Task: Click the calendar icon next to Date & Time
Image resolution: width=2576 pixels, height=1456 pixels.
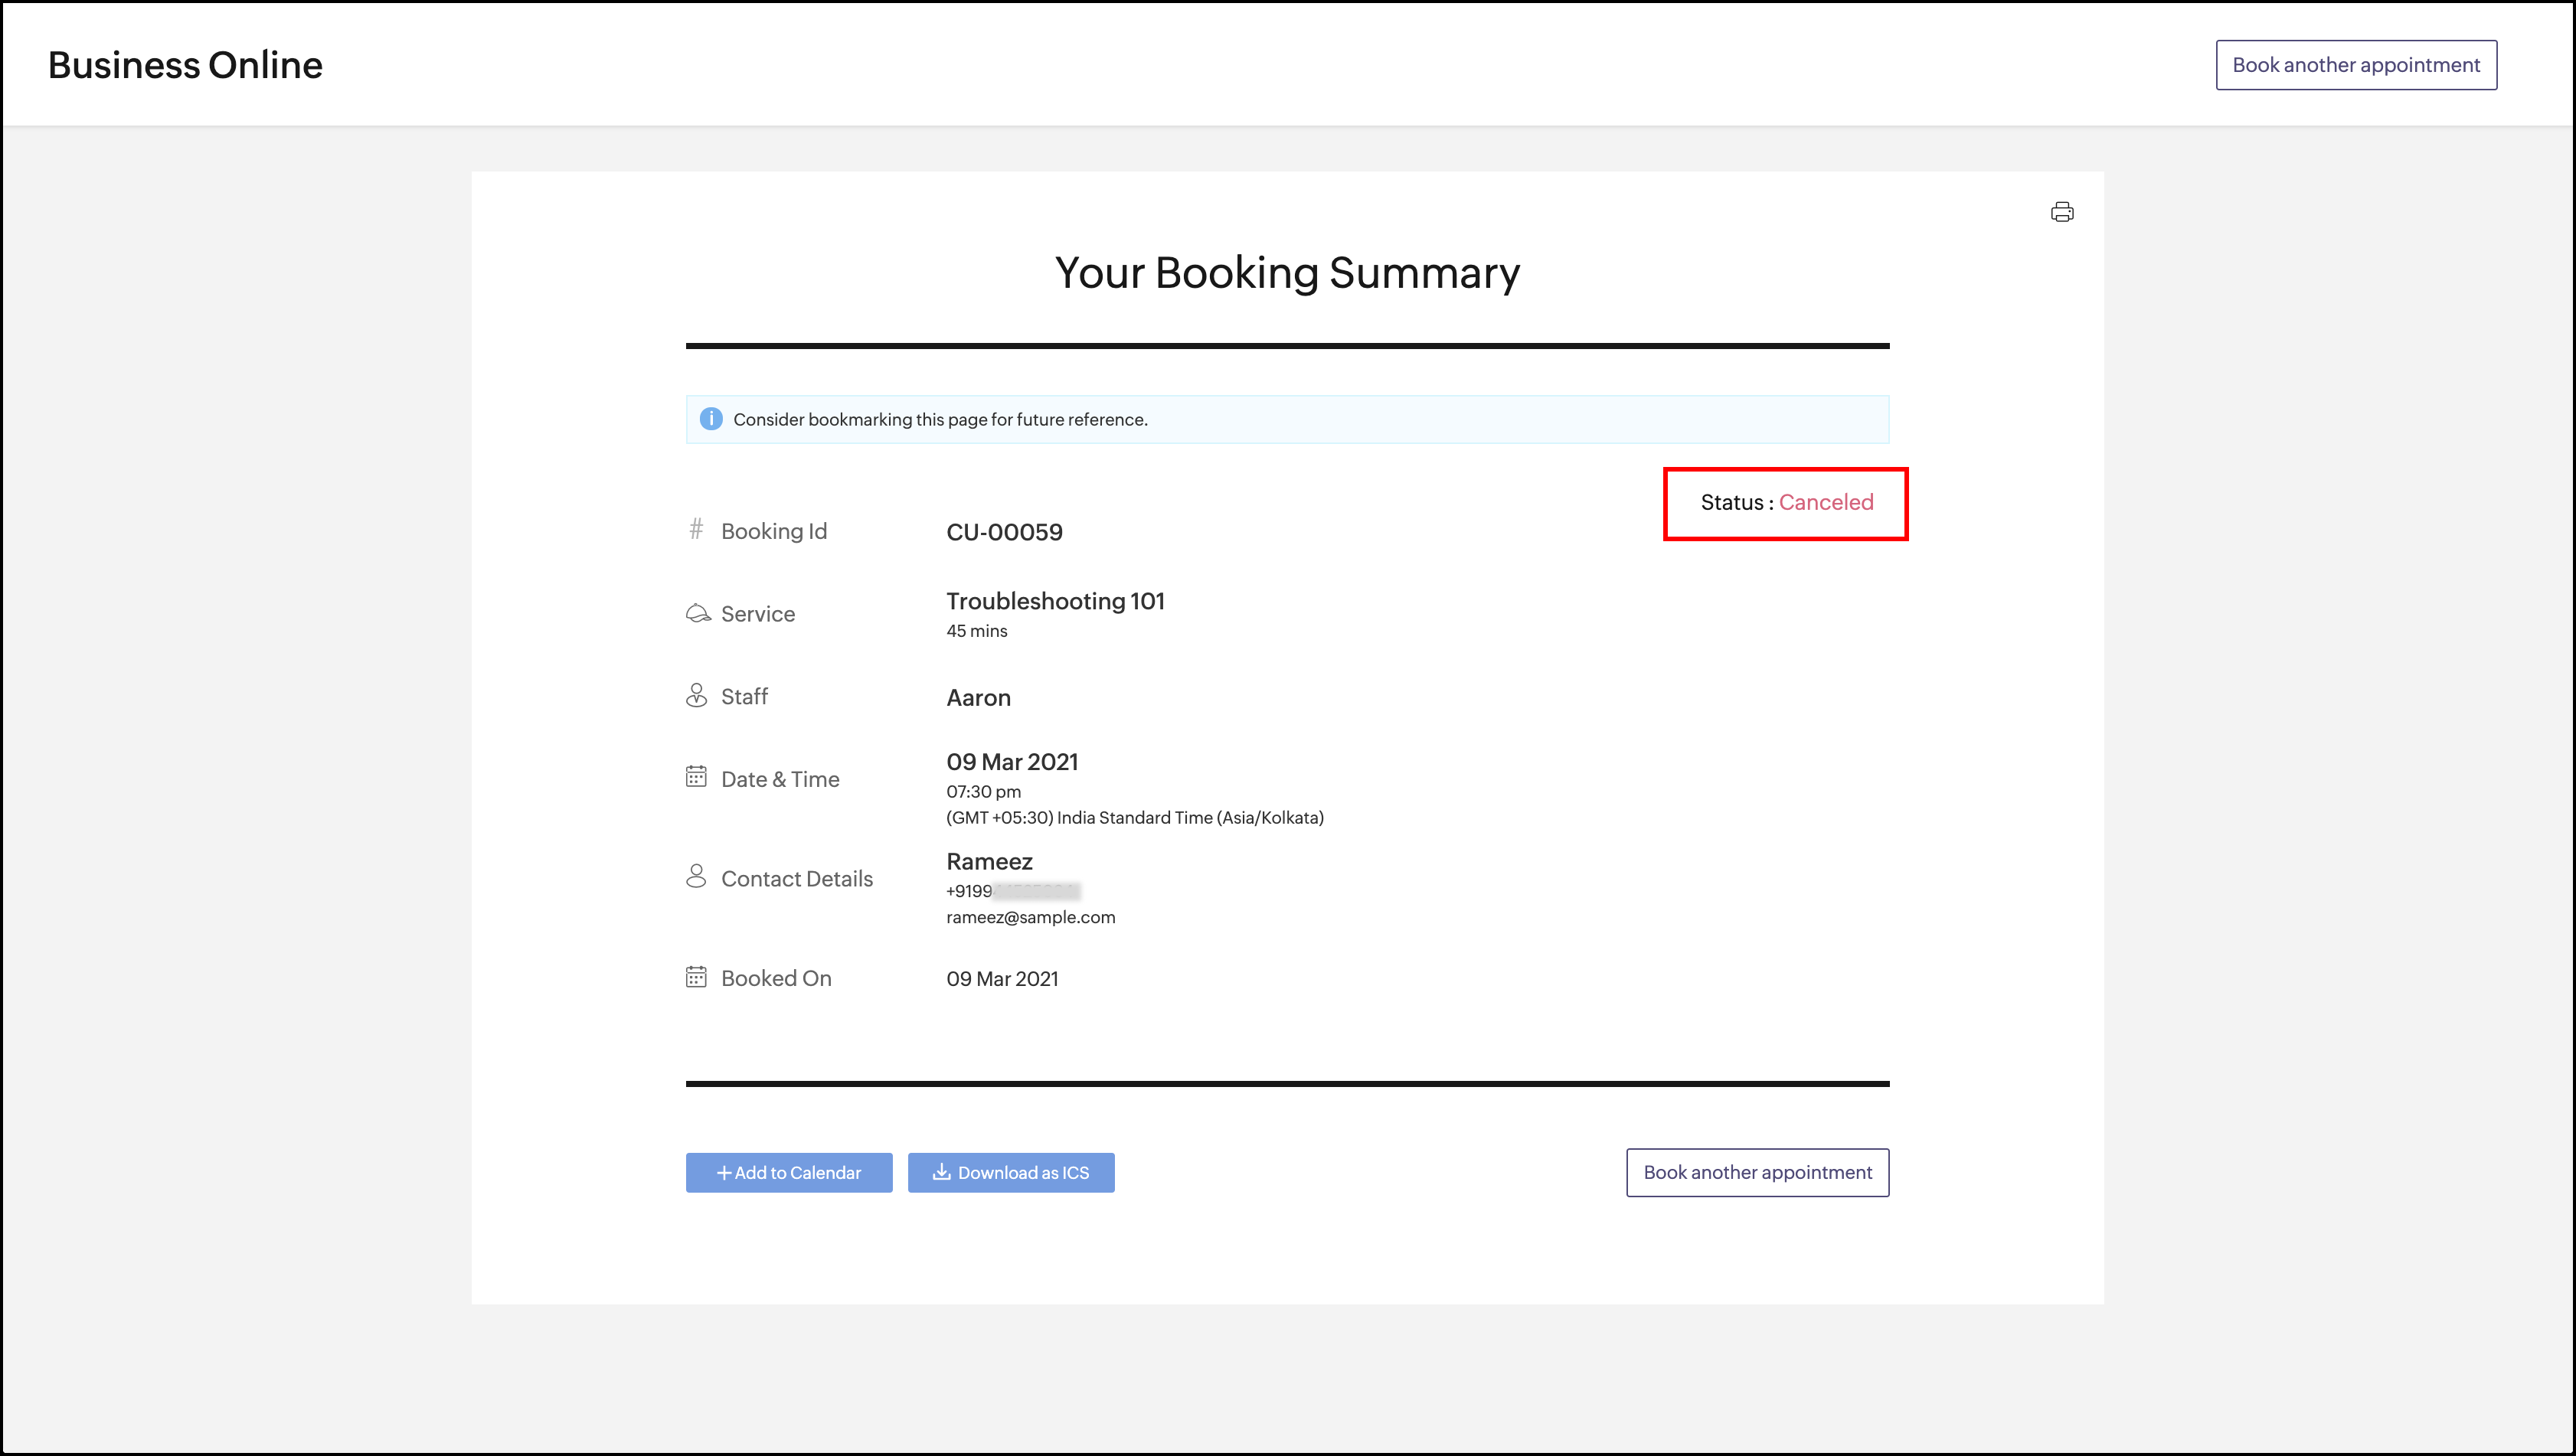Action: click(696, 777)
